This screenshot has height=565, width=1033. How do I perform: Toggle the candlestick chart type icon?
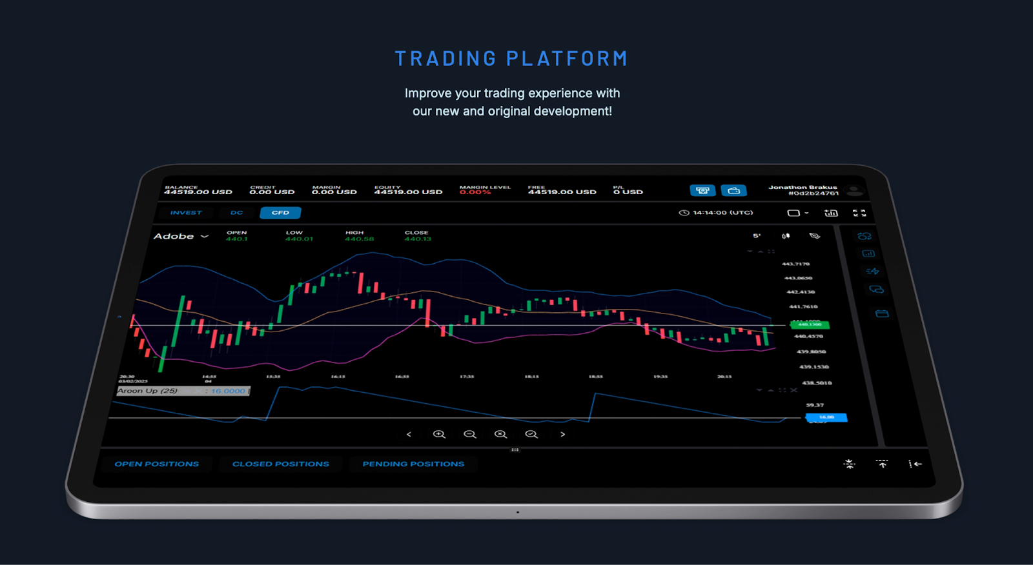pos(786,236)
